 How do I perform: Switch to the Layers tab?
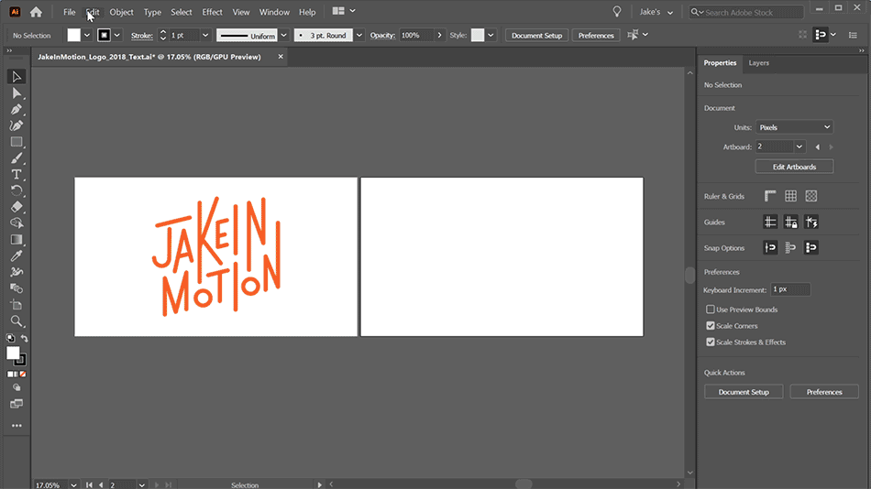(x=758, y=62)
